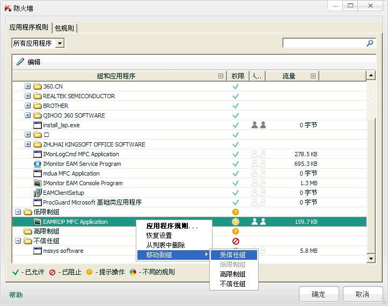Click the mdua MFC Application icon

click(x=38, y=173)
